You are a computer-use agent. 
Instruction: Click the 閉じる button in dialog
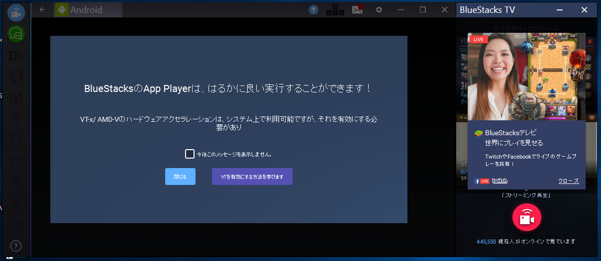180,176
